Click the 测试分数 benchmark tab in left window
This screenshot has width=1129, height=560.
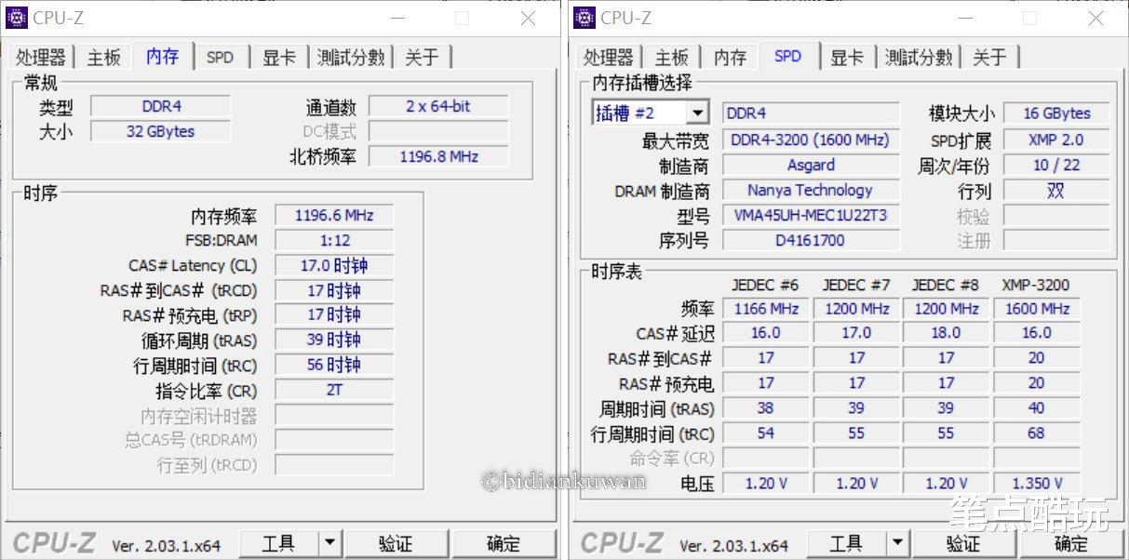[351, 57]
